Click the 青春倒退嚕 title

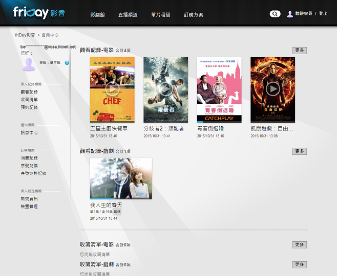point(210,128)
